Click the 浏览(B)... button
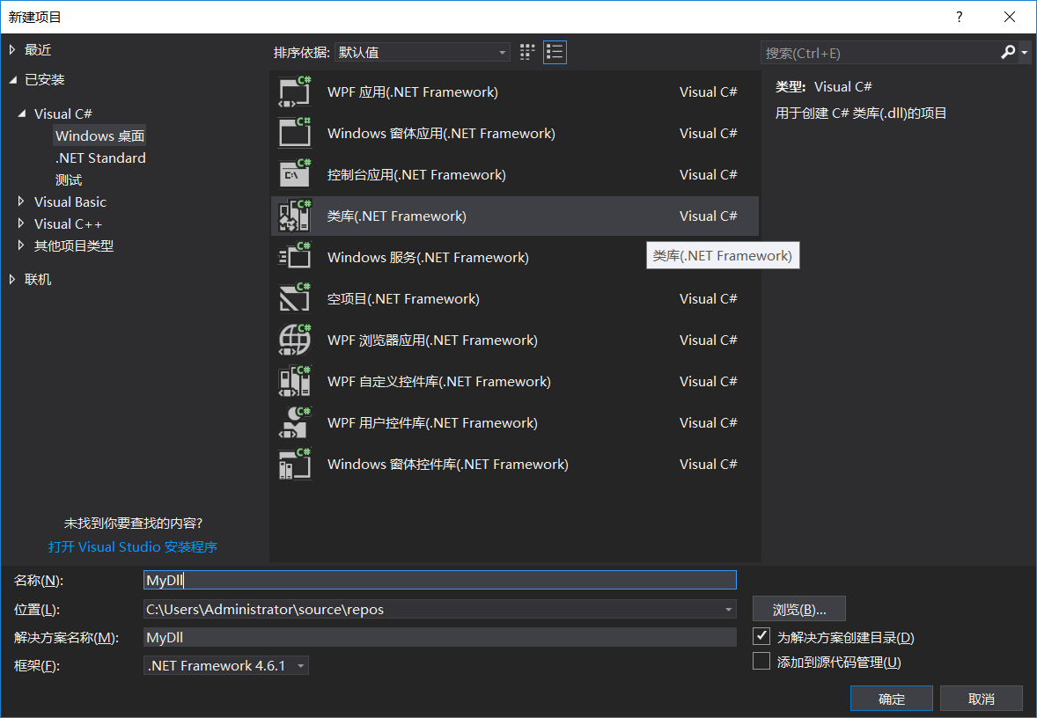This screenshot has height=718, width=1037. (799, 609)
